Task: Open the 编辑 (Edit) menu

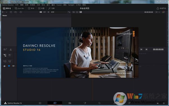Action: [x=22, y=5]
